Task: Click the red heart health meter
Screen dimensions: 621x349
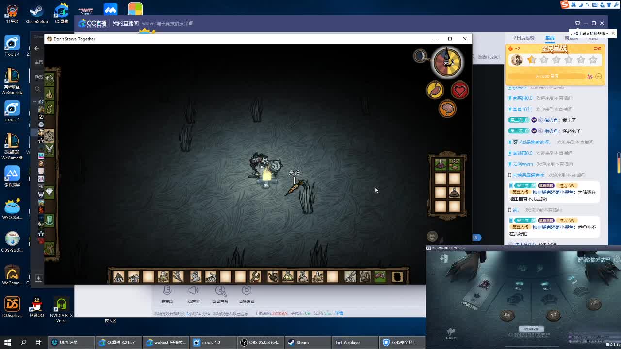Action: 459,90
